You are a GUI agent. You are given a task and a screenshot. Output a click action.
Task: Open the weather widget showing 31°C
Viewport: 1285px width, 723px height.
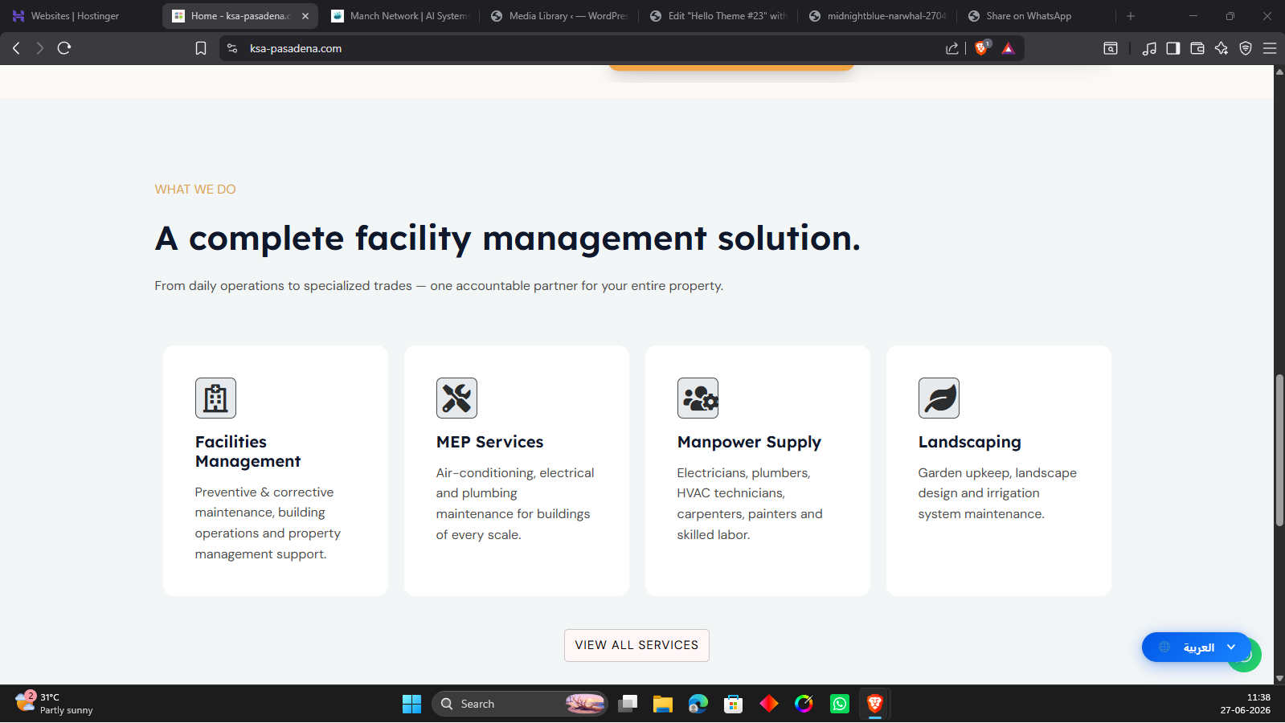coord(54,704)
